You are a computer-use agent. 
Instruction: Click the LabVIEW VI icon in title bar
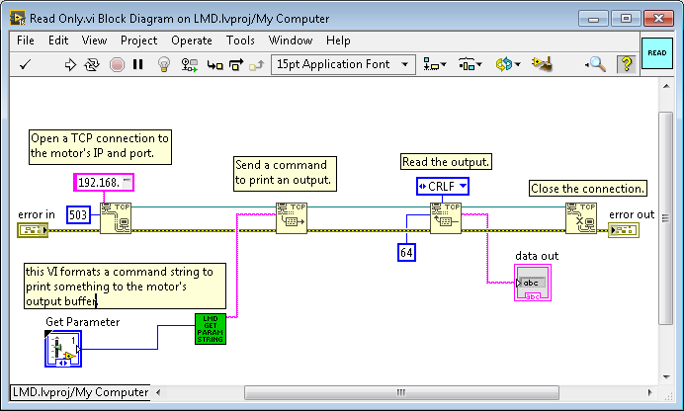coord(18,19)
